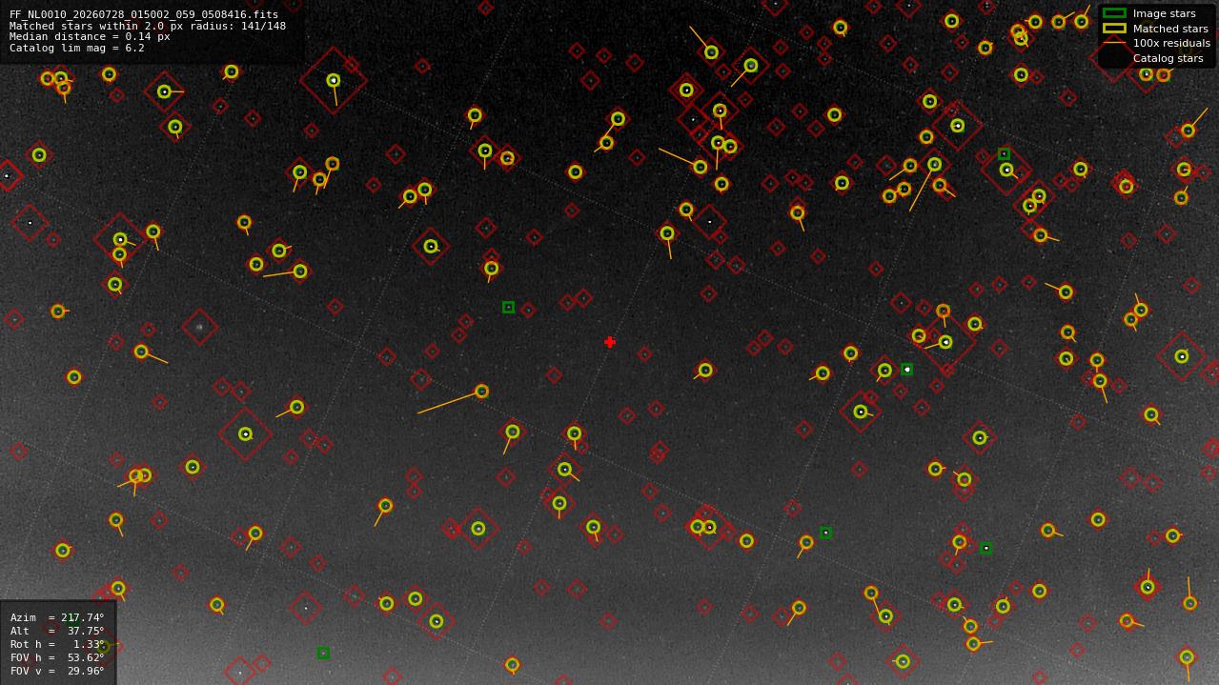Screen dimensions: 1219x685
Task: Click the yellow Matched stars legend swatch
Action: point(1114,29)
